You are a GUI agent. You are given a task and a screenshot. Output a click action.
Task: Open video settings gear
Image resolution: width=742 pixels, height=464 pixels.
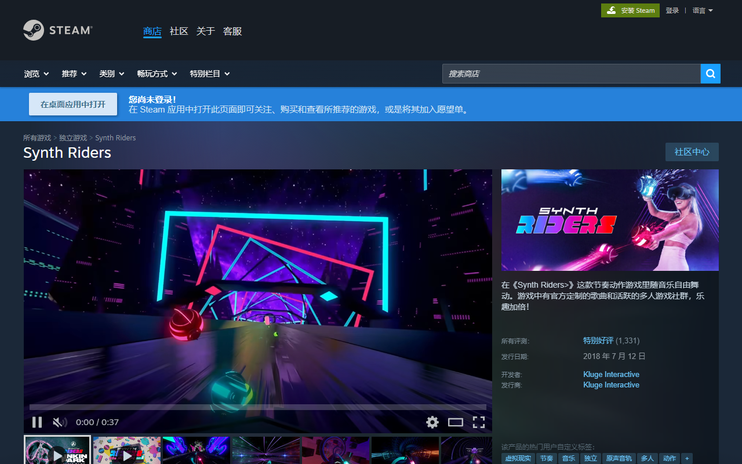[x=432, y=422]
